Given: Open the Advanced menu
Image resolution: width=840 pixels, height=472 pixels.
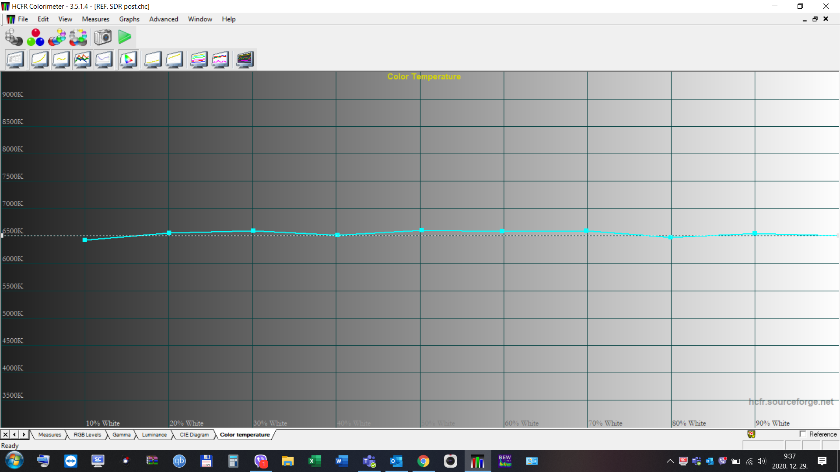Looking at the screenshot, I should [x=163, y=19].
